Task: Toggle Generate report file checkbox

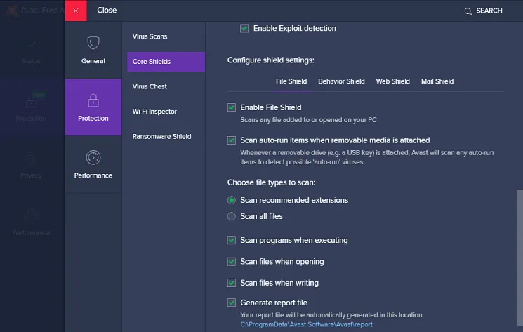Action: click(232, 303)
